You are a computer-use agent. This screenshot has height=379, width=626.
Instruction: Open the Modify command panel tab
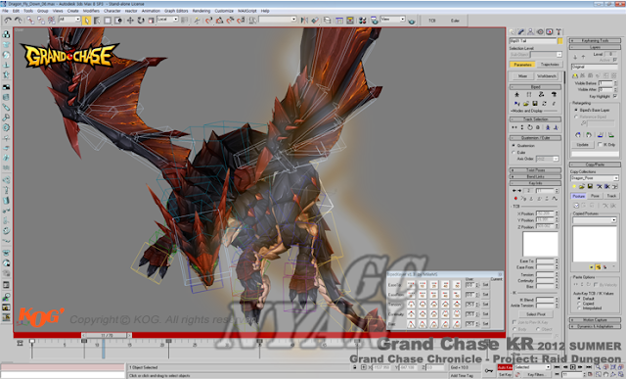click(521, 31)
